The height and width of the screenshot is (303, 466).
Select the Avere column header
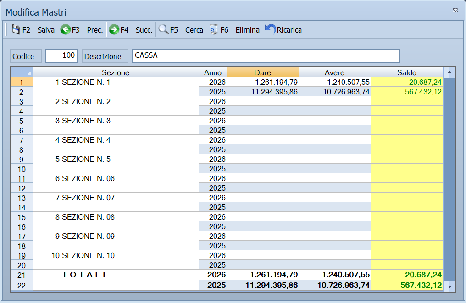tap(335, 72)
